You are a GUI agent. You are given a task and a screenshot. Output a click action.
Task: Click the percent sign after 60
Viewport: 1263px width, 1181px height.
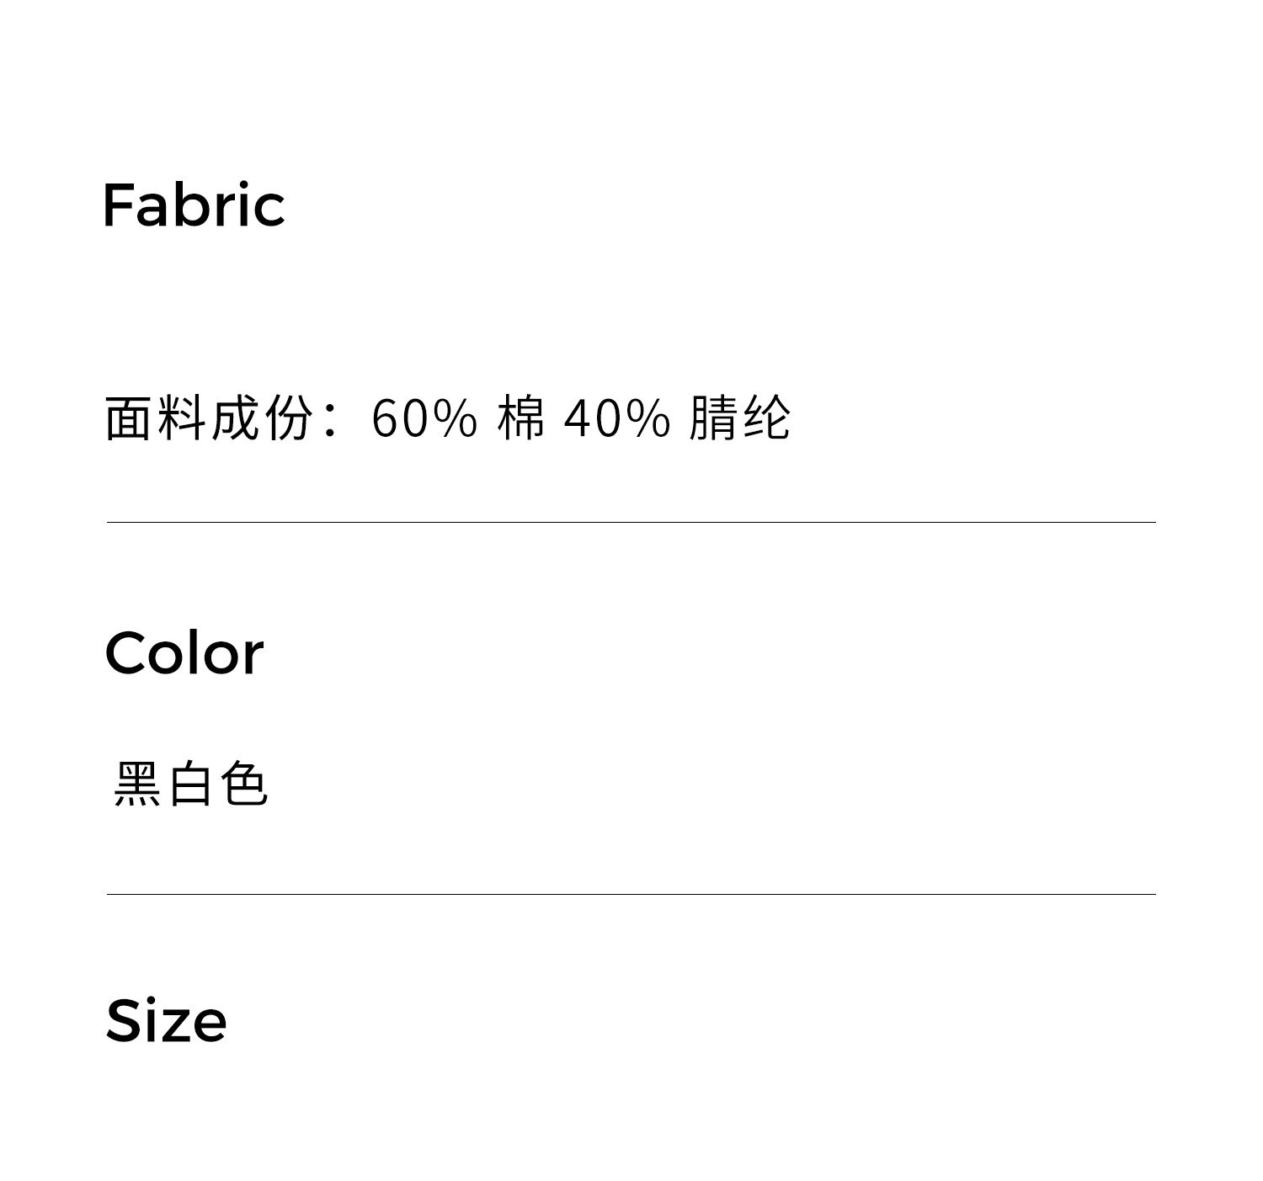pyautogui.click(x=456, y=419)
